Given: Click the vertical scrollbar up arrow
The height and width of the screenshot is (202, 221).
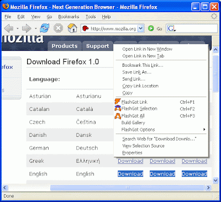Looking at the screenshot, I should (x=215, y=50).
